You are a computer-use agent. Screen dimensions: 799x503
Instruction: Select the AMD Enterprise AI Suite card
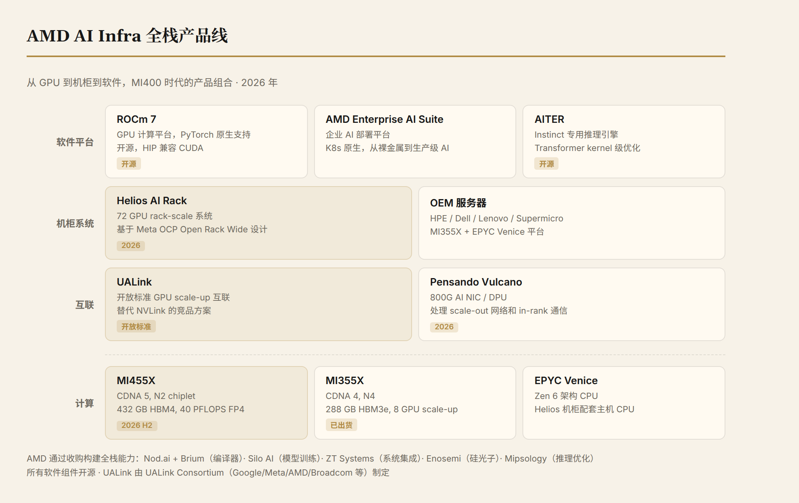click(x=415, y=142)
